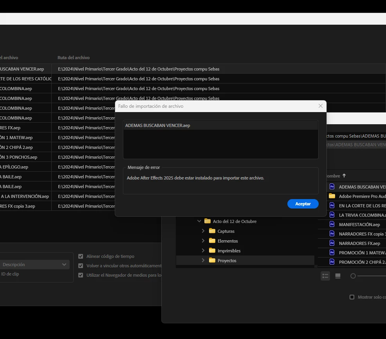
Task: Click icon of PROMOCIÓN 2 CHIPÁ file
Action: [x=332, y=262]
